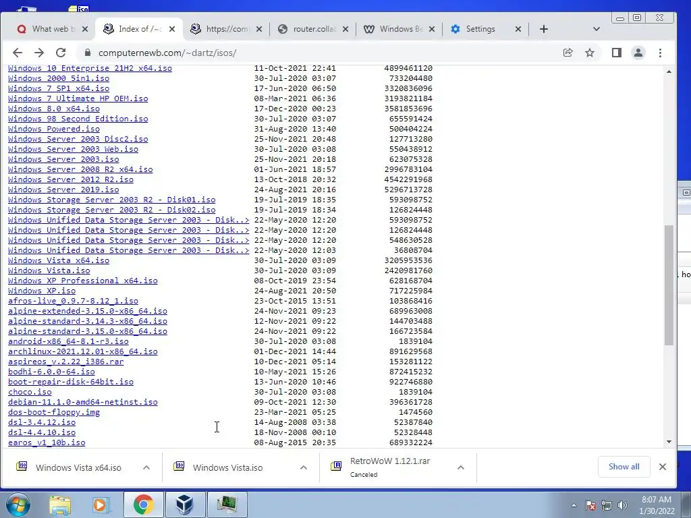Open aspireos_v.2.22_i386.rar link
This screenshot has width=691, height=518.
pos(65,362)
